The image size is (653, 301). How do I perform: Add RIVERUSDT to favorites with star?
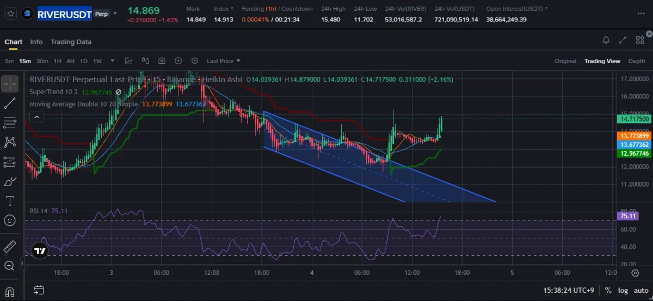11,14
